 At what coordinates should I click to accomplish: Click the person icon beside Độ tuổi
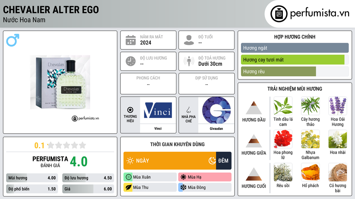pos(189,40)
